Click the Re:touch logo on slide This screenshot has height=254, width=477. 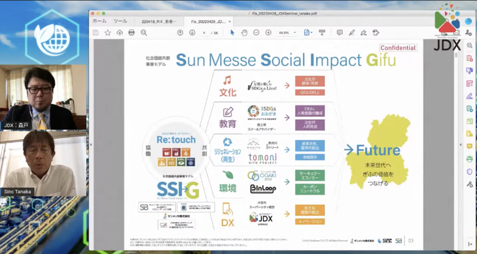pos(176,140)
